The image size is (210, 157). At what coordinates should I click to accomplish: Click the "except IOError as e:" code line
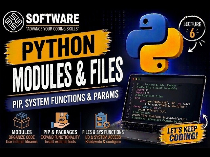tap(147, 107)
